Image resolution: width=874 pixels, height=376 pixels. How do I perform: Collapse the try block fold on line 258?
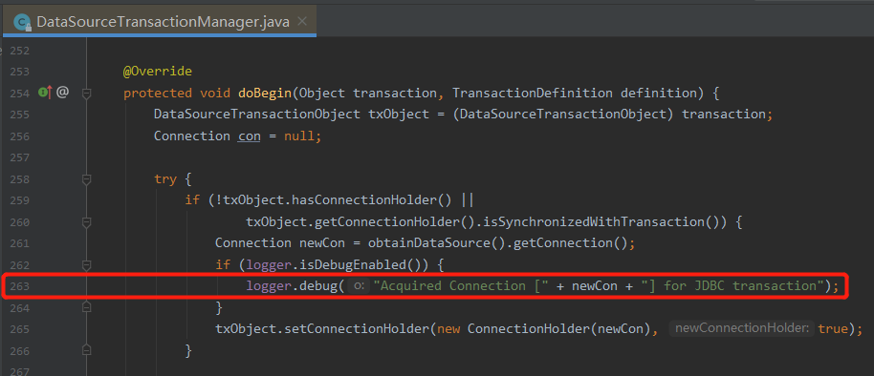point(86,179)
